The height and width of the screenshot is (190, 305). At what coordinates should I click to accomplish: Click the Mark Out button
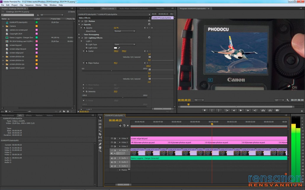[219, 110]
